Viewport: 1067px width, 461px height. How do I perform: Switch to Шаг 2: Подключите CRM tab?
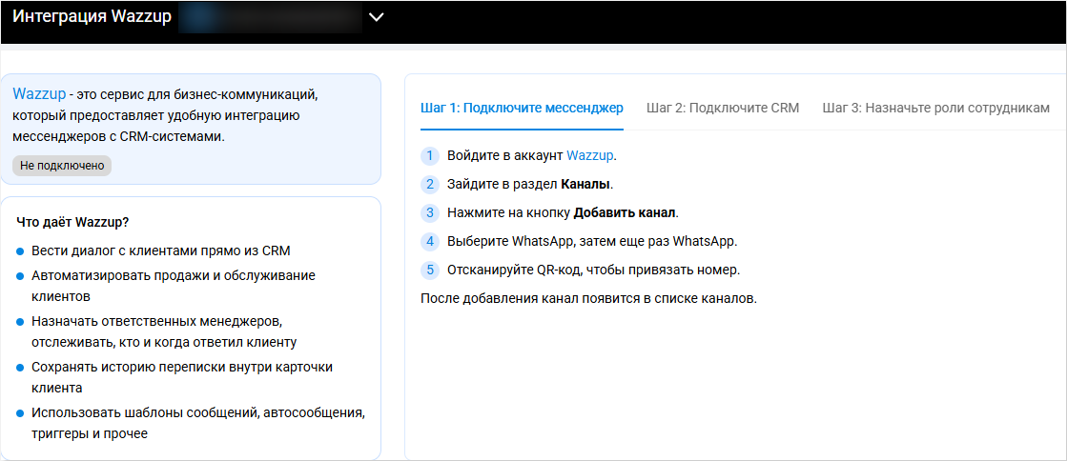(723, 108)
